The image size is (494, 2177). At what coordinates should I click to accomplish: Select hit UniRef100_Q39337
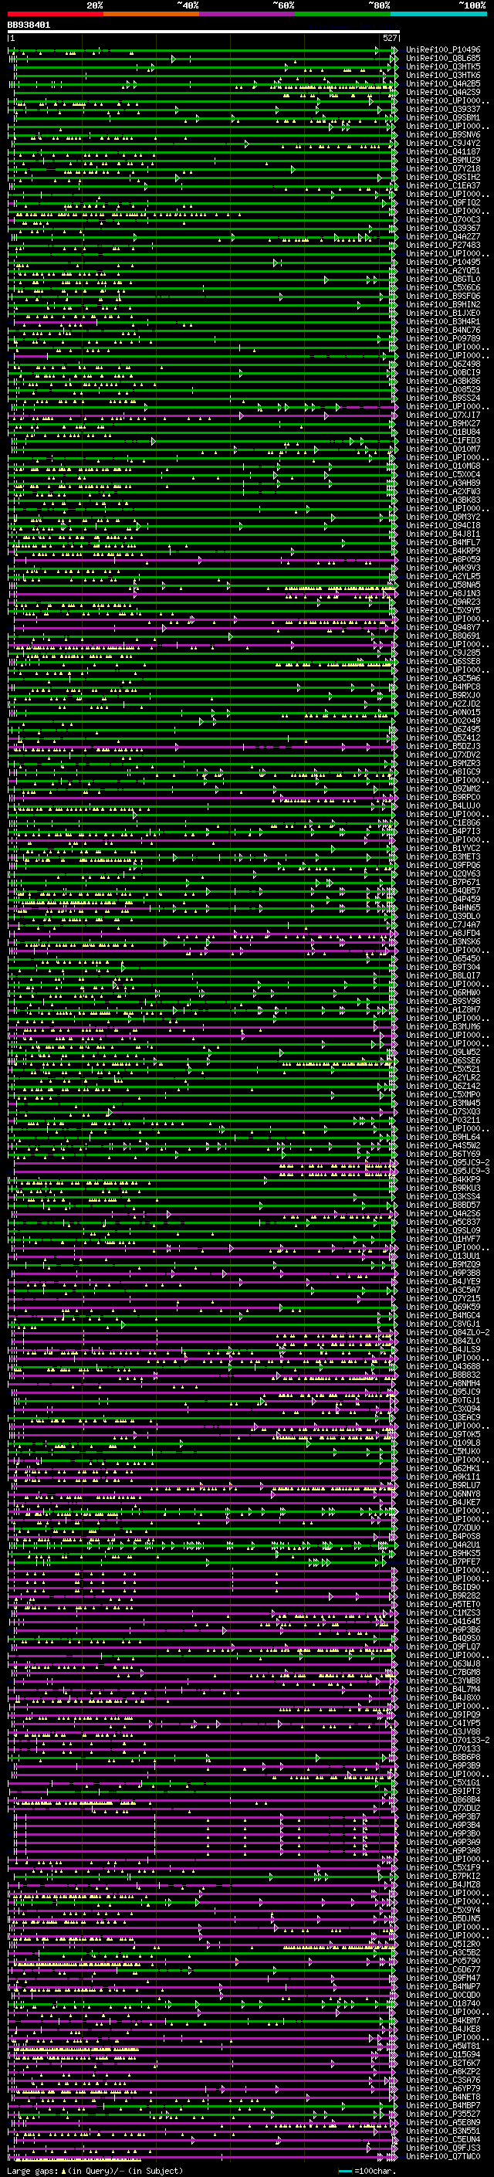pos(443,109)
